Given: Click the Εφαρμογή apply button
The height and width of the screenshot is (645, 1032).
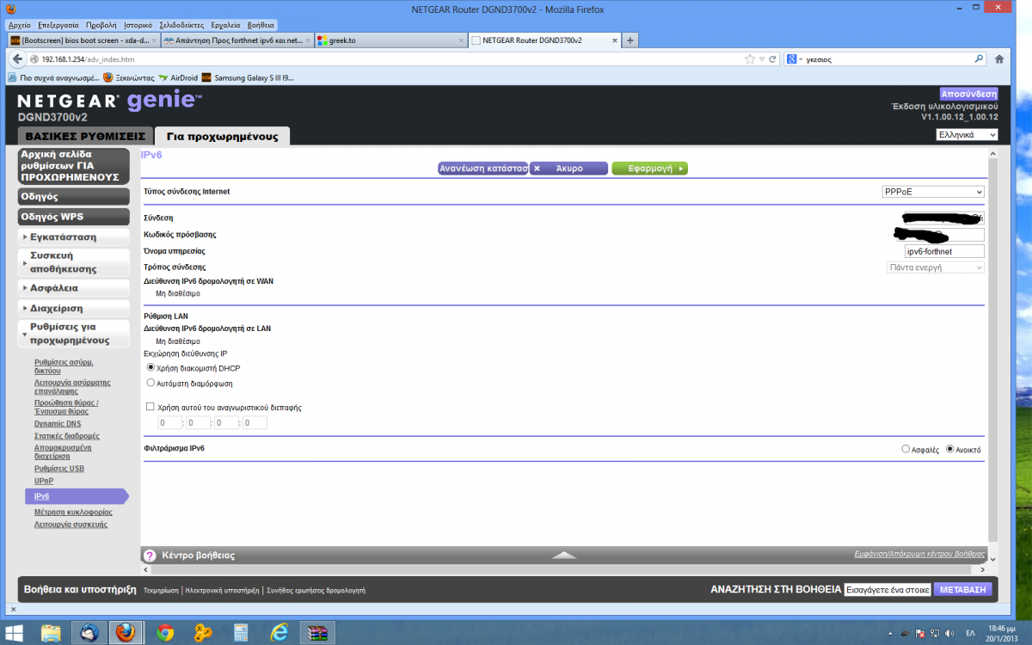Looking at the screenshot, I should tap(649, 169).
